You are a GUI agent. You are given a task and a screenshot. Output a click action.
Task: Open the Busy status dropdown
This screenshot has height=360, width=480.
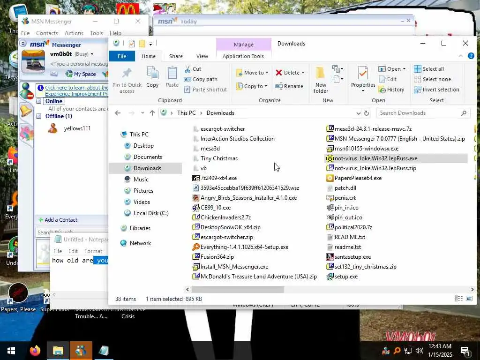92,54
